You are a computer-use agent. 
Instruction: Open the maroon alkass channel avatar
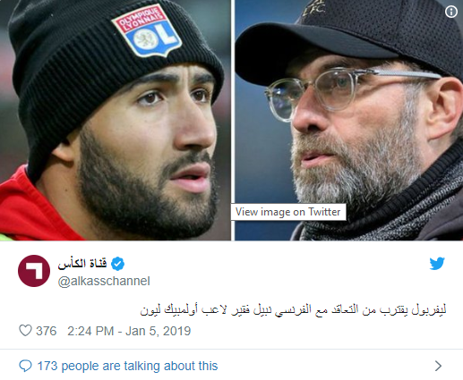[x=34, y=271]
